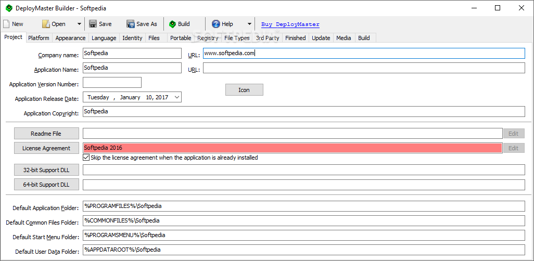Click the Edit button beside Readme File
This screenshot has height=261, width=534.
(514, 134)
